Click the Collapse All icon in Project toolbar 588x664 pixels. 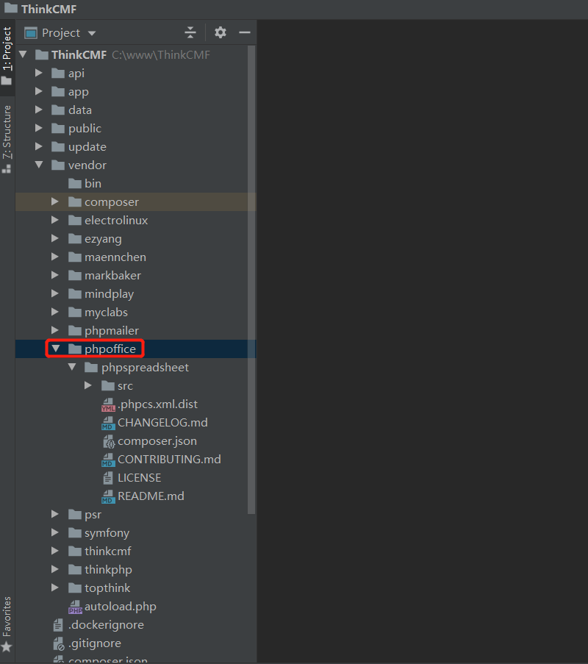click(x=190, y=32)
